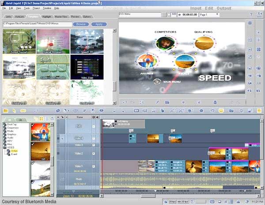The image size is (265, 205).
Task: Switch to the Options tab
Action: pos(87,17)
